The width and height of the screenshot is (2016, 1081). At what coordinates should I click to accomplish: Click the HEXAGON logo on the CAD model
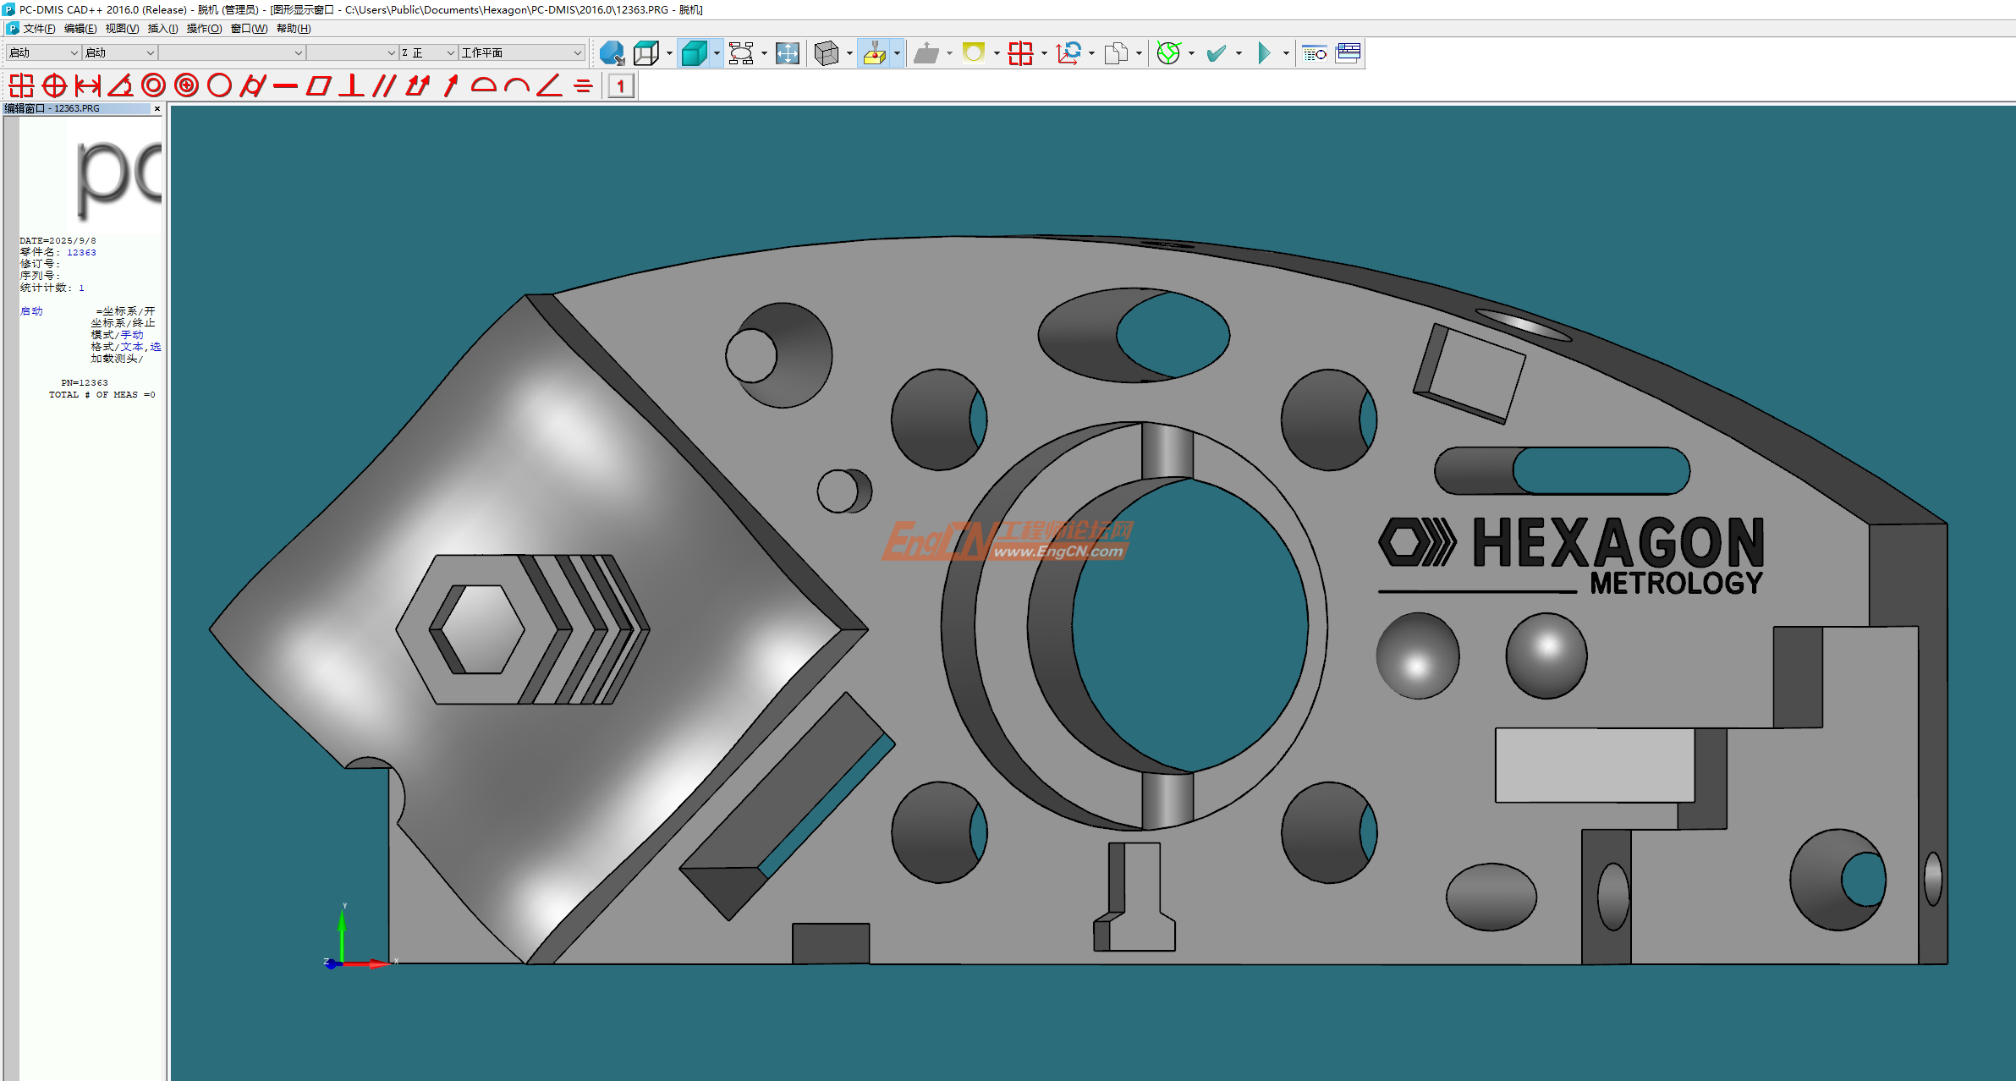click(x=1572, y=555)
